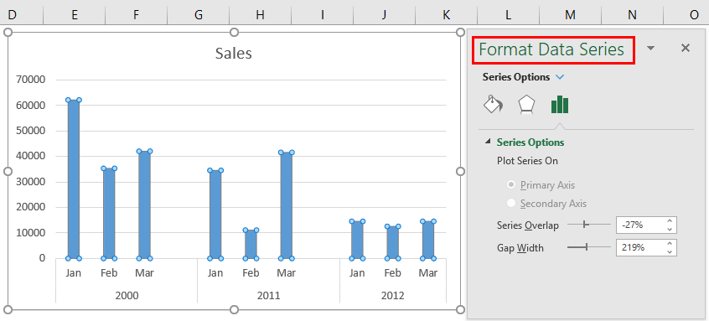Increase Series Overlap with up spinner
Screen dimensions: 709x321
[670, 220]
